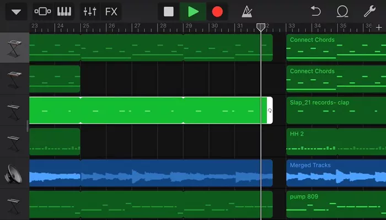Viewport: 386px width, 220px height.
Task: Open song settings wrench
Action: pos(370,12)
